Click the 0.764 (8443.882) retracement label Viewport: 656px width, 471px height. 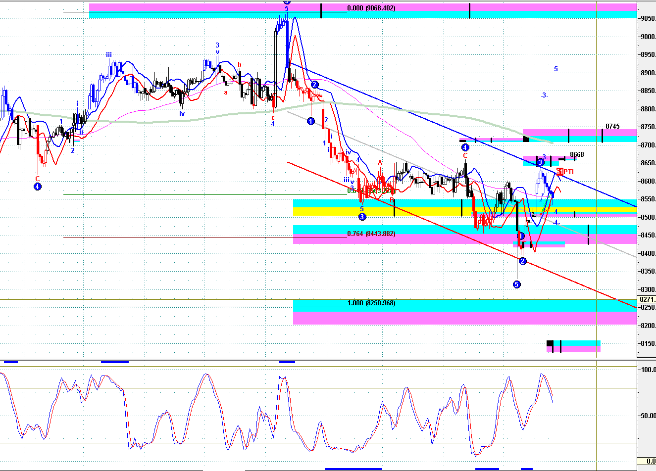tap(371, 234)
